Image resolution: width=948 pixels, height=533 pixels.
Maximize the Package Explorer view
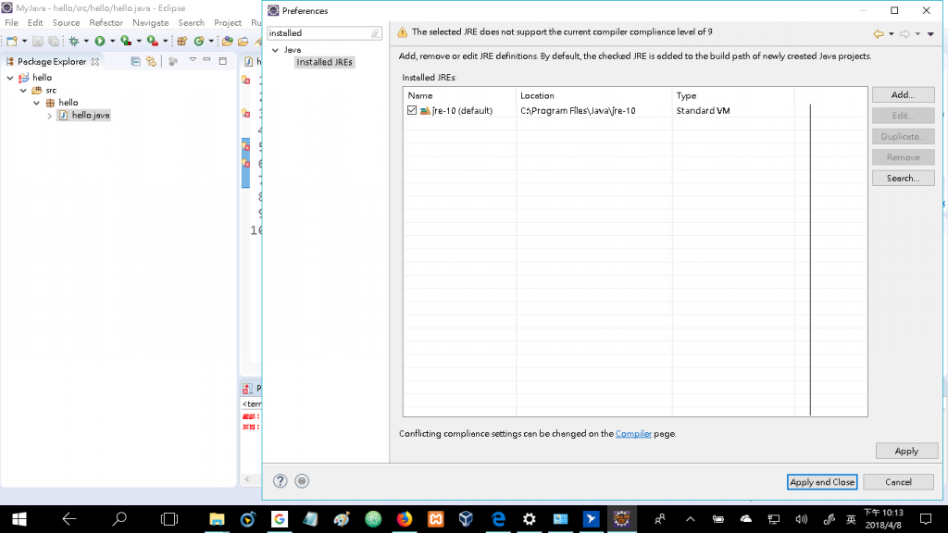(222, 60)
